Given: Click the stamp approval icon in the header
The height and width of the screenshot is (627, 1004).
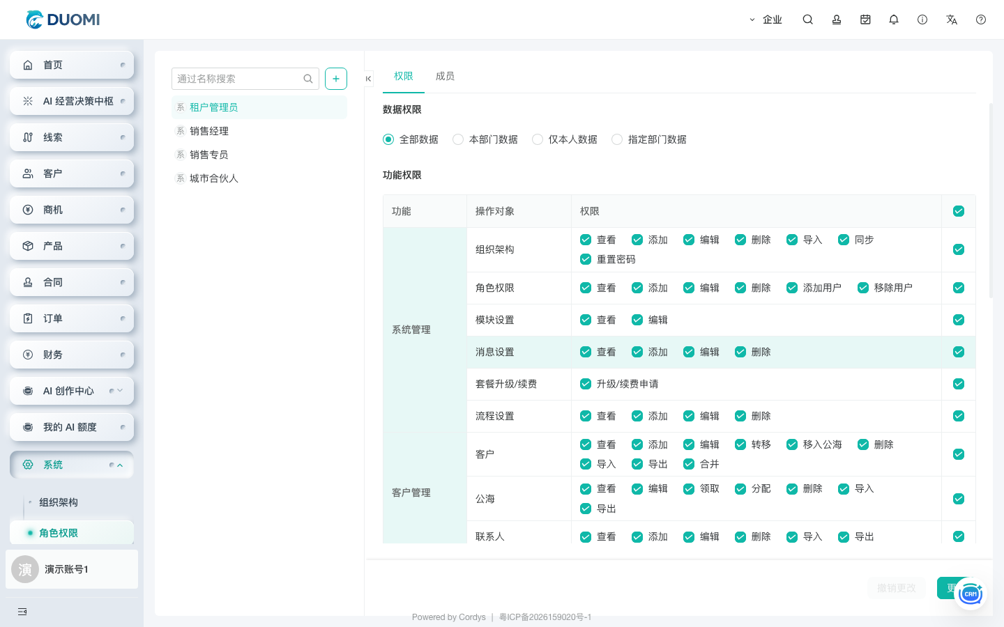Looking at the screenshot, I should point(837,20).
